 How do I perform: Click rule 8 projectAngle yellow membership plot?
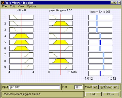coord(61,61)
